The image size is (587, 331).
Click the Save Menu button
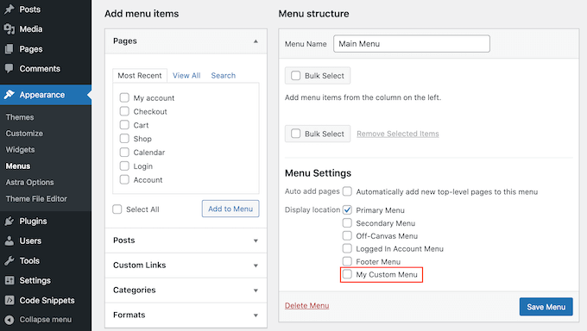coord(546,307)
